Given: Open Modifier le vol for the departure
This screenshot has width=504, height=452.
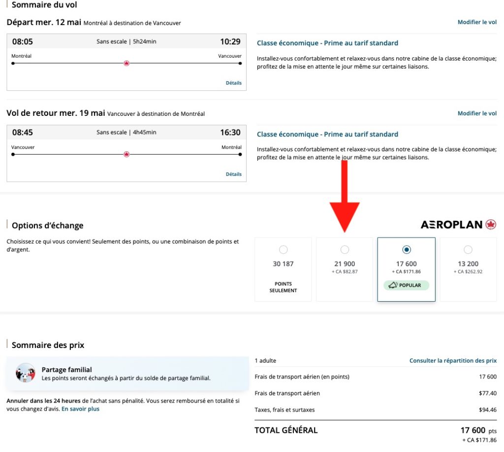Looking at the screenshot, I should click(x=477, y=22).
